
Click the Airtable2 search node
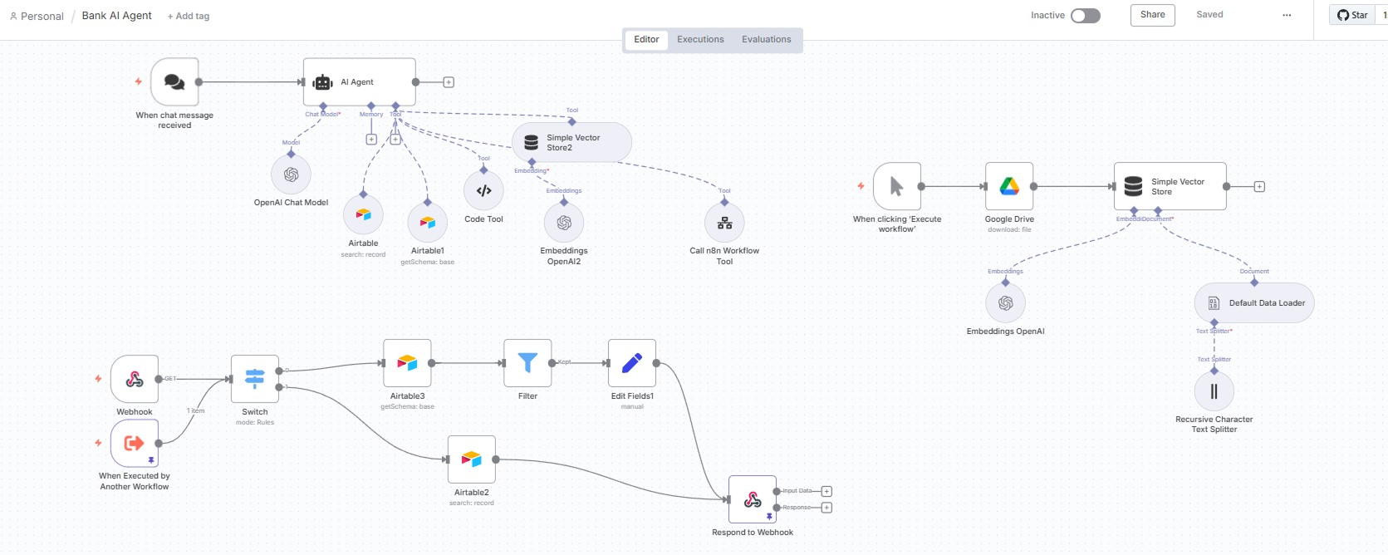point(472,459)
